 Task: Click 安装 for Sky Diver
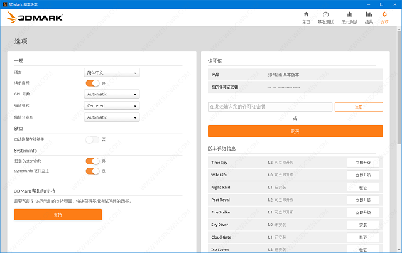(x=363, y=225)
